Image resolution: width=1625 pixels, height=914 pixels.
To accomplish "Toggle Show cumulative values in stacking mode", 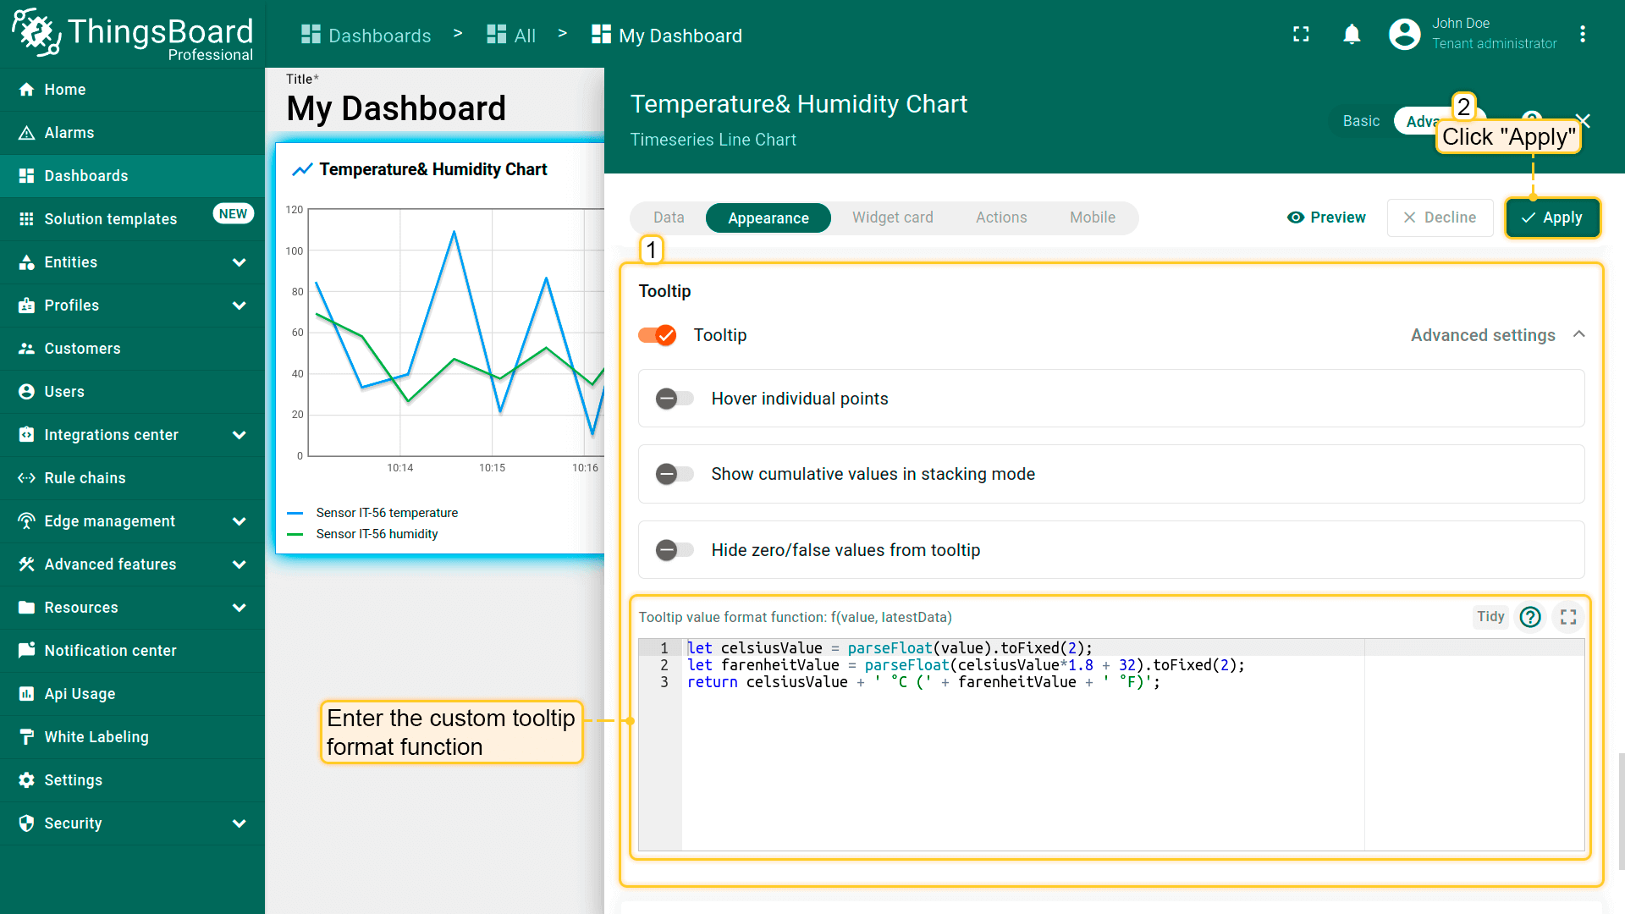I will coord(675,474).
